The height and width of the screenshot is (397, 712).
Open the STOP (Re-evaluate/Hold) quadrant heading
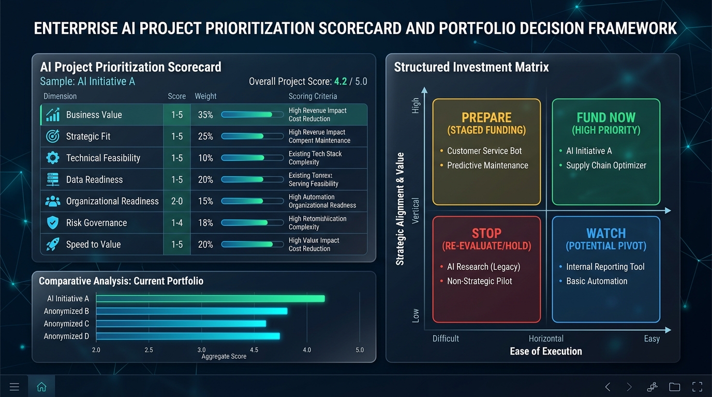[486, 239]
